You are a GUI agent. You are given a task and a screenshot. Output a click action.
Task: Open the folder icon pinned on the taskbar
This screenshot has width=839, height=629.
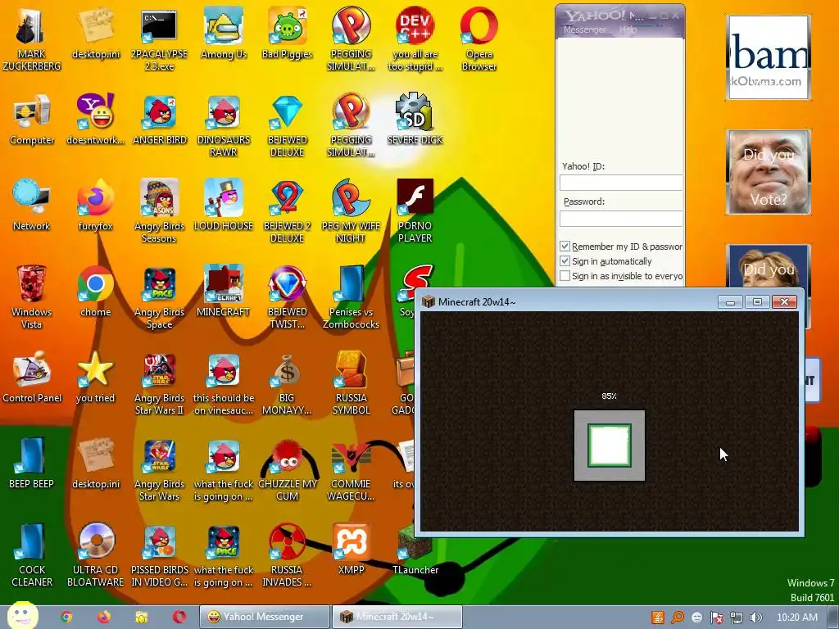(x=141, y=617)
